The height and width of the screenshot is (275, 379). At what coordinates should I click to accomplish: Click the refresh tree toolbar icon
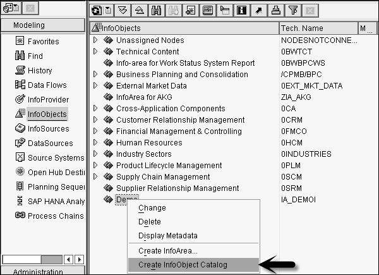point(97,11)
